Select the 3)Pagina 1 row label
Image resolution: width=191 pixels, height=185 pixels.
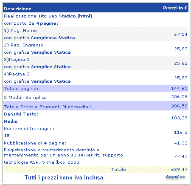tap(17, 60)
